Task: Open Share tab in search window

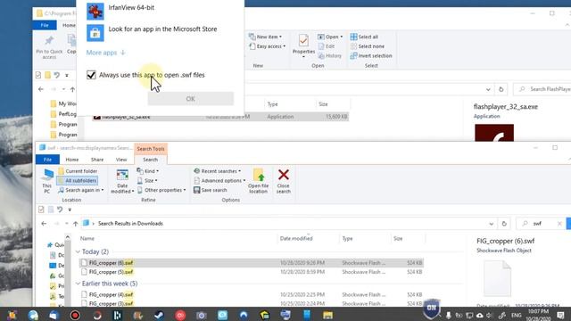Action: click(x=97, y=160)
